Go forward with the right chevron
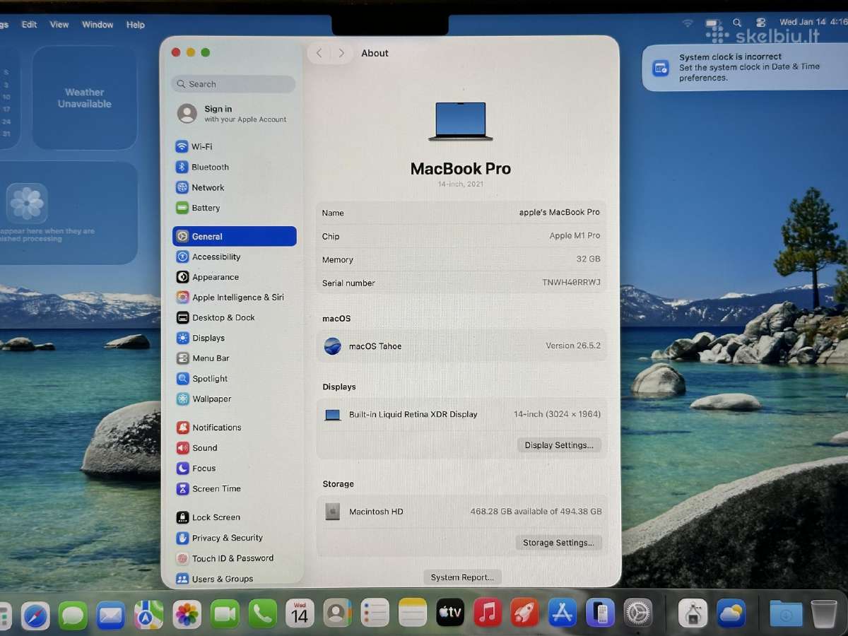Screen dimensions: 848x636 (x=341, y=53)
